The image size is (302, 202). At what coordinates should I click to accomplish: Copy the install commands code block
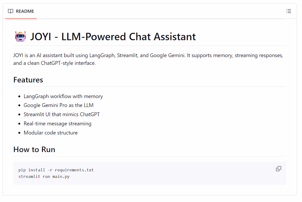278,169
